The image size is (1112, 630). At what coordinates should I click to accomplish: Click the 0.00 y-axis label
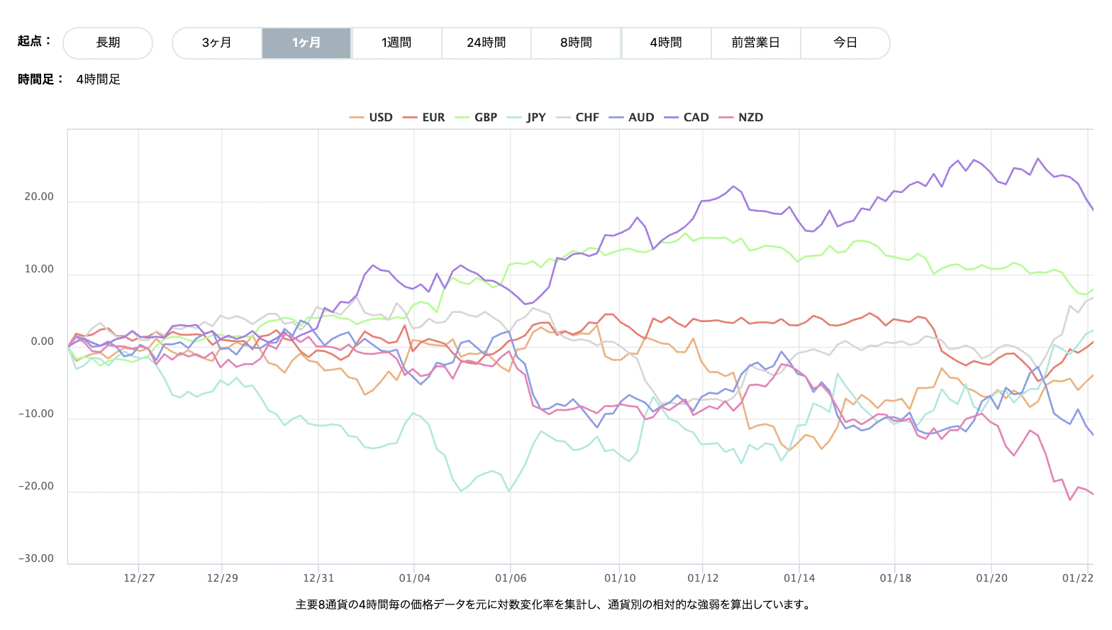coord(43,342)
